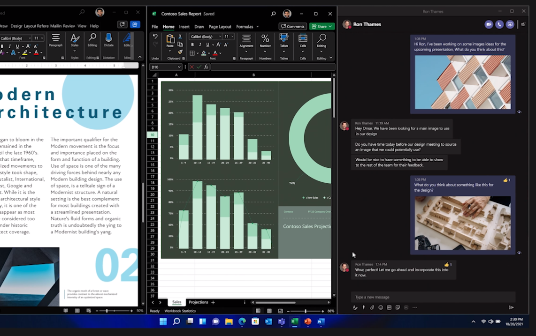Toggle bold formatting in Excel

pyautogui.click(x=191, y=45)
